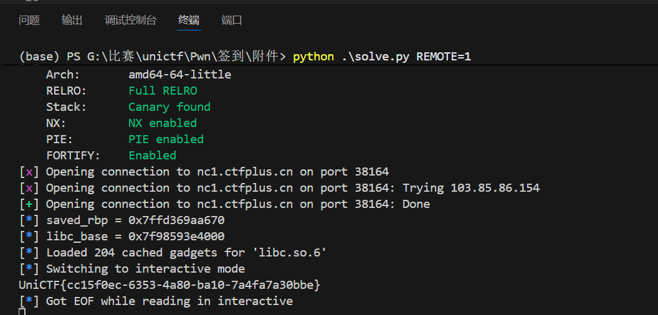This screenshot has height=315, width=658.
Task: Click the 'Canary found' Stack value
Action: (169, 107)
